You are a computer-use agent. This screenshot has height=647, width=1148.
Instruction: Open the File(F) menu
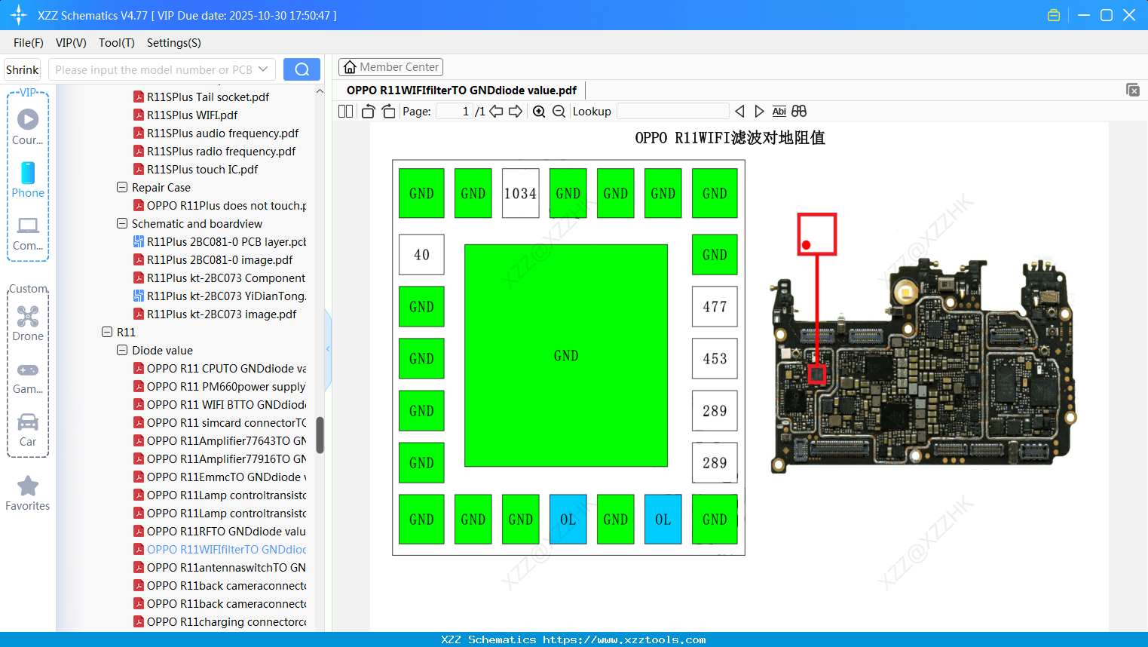pos(29,43)
